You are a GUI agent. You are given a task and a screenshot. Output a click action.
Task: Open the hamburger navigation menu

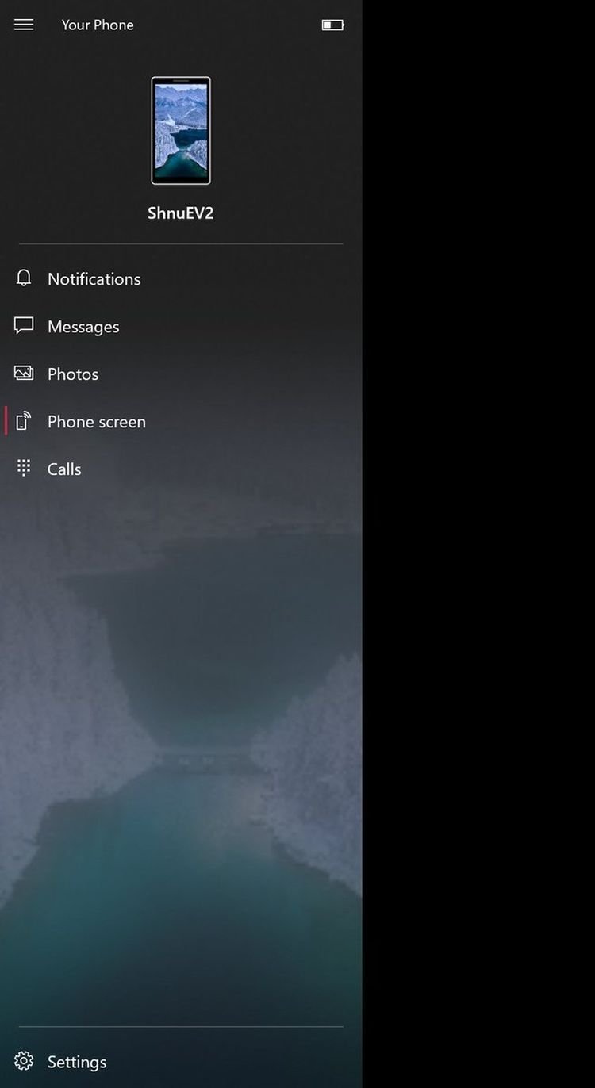click(x=24, y=25)
